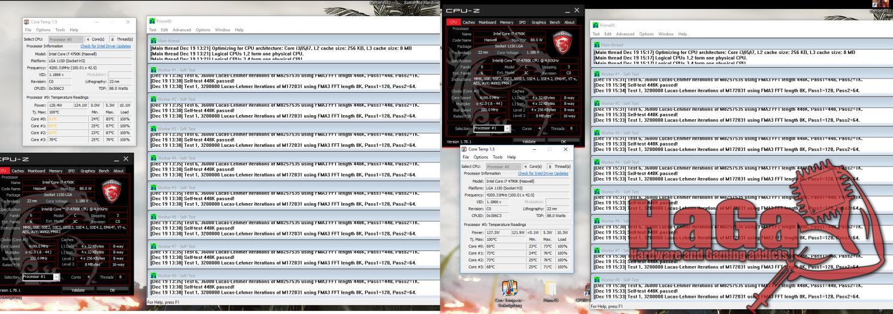The width and height of the screenshot is (893, 314).
Task: Click the title icon of the Core Temp window showing 129.4W
Action: point(28,22)
